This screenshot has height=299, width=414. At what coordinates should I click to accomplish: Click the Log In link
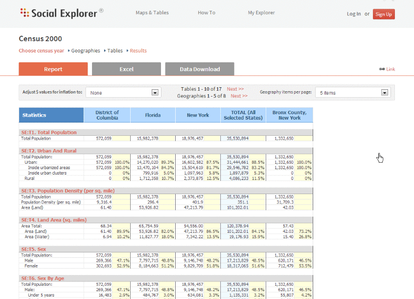(354, 14)
